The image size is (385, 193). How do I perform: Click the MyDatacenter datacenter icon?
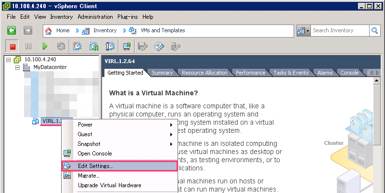[26, 67]
